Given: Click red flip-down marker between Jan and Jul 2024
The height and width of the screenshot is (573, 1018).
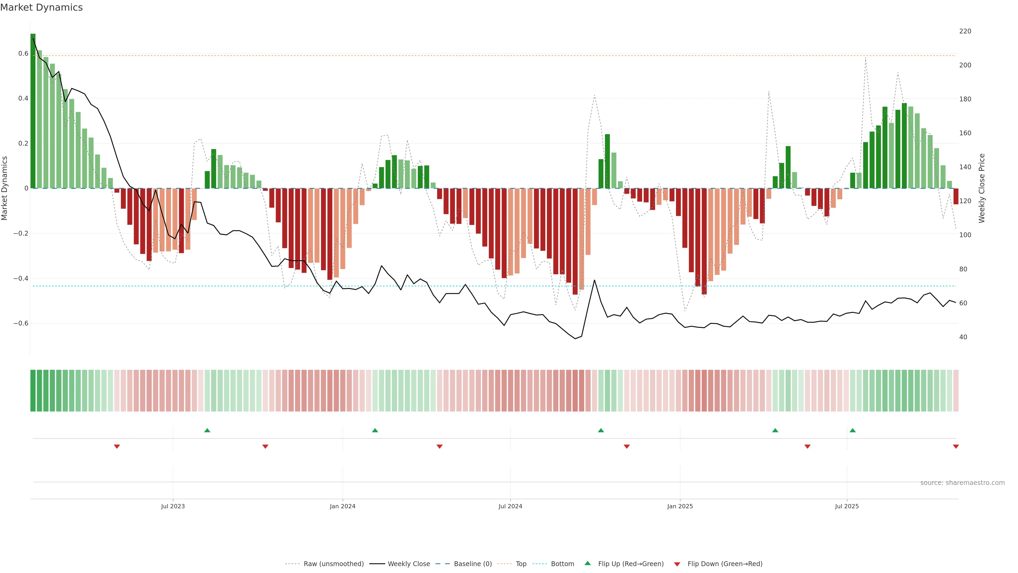Looking at the screenshot, I should [440, 446].
